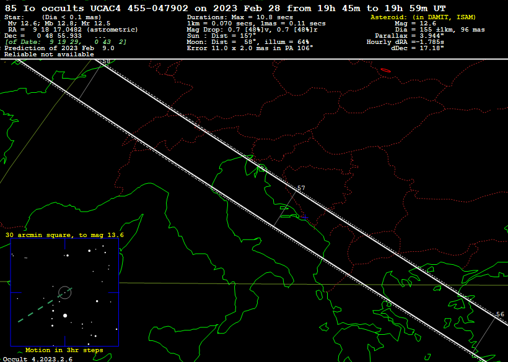The height and width of the screenshot is (362, 508).
Task: Select the "Star: (Dia < 0.1 mas)" line
Action: click(53, 17)
